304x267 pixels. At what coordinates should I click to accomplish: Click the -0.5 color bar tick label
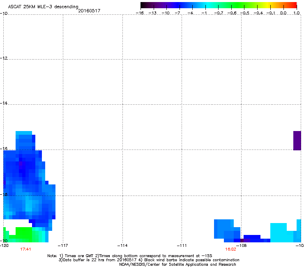245,13
